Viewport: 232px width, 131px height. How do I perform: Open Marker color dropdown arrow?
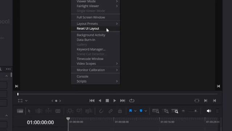[146, 111]
